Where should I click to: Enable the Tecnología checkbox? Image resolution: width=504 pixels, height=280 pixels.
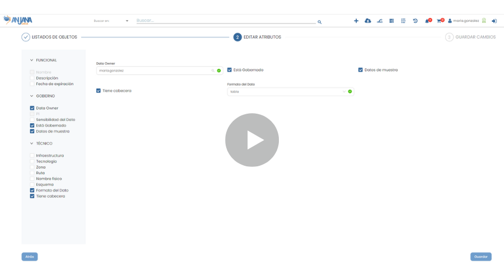32,161
